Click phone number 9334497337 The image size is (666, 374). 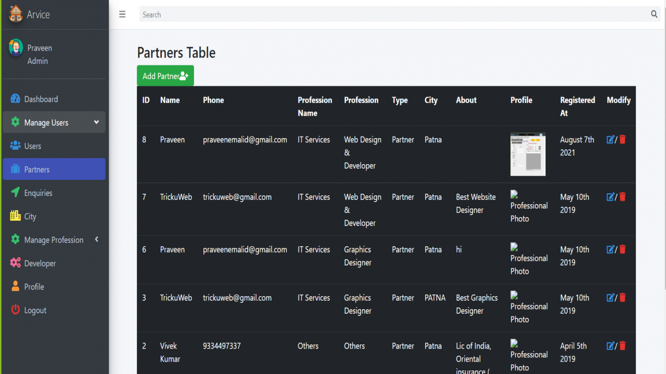[x=222, y=345]
